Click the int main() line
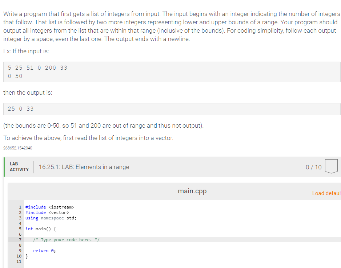 (x=40, y=228)
